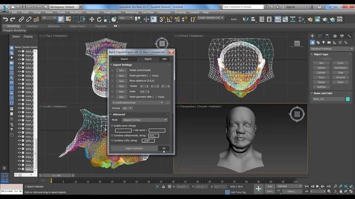Screen dimensions: 355x199
Task: Click the All export button
Action: pos(164,149)
